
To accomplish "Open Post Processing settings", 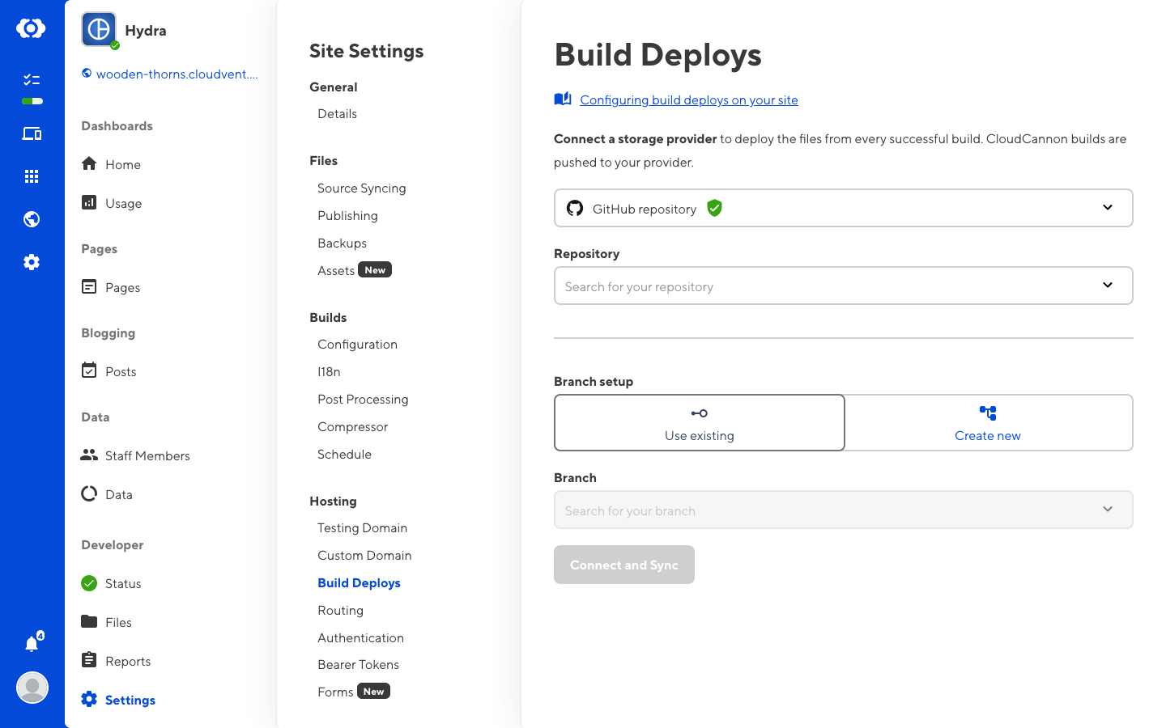I will pyautogui.click(x=363, y=400).
